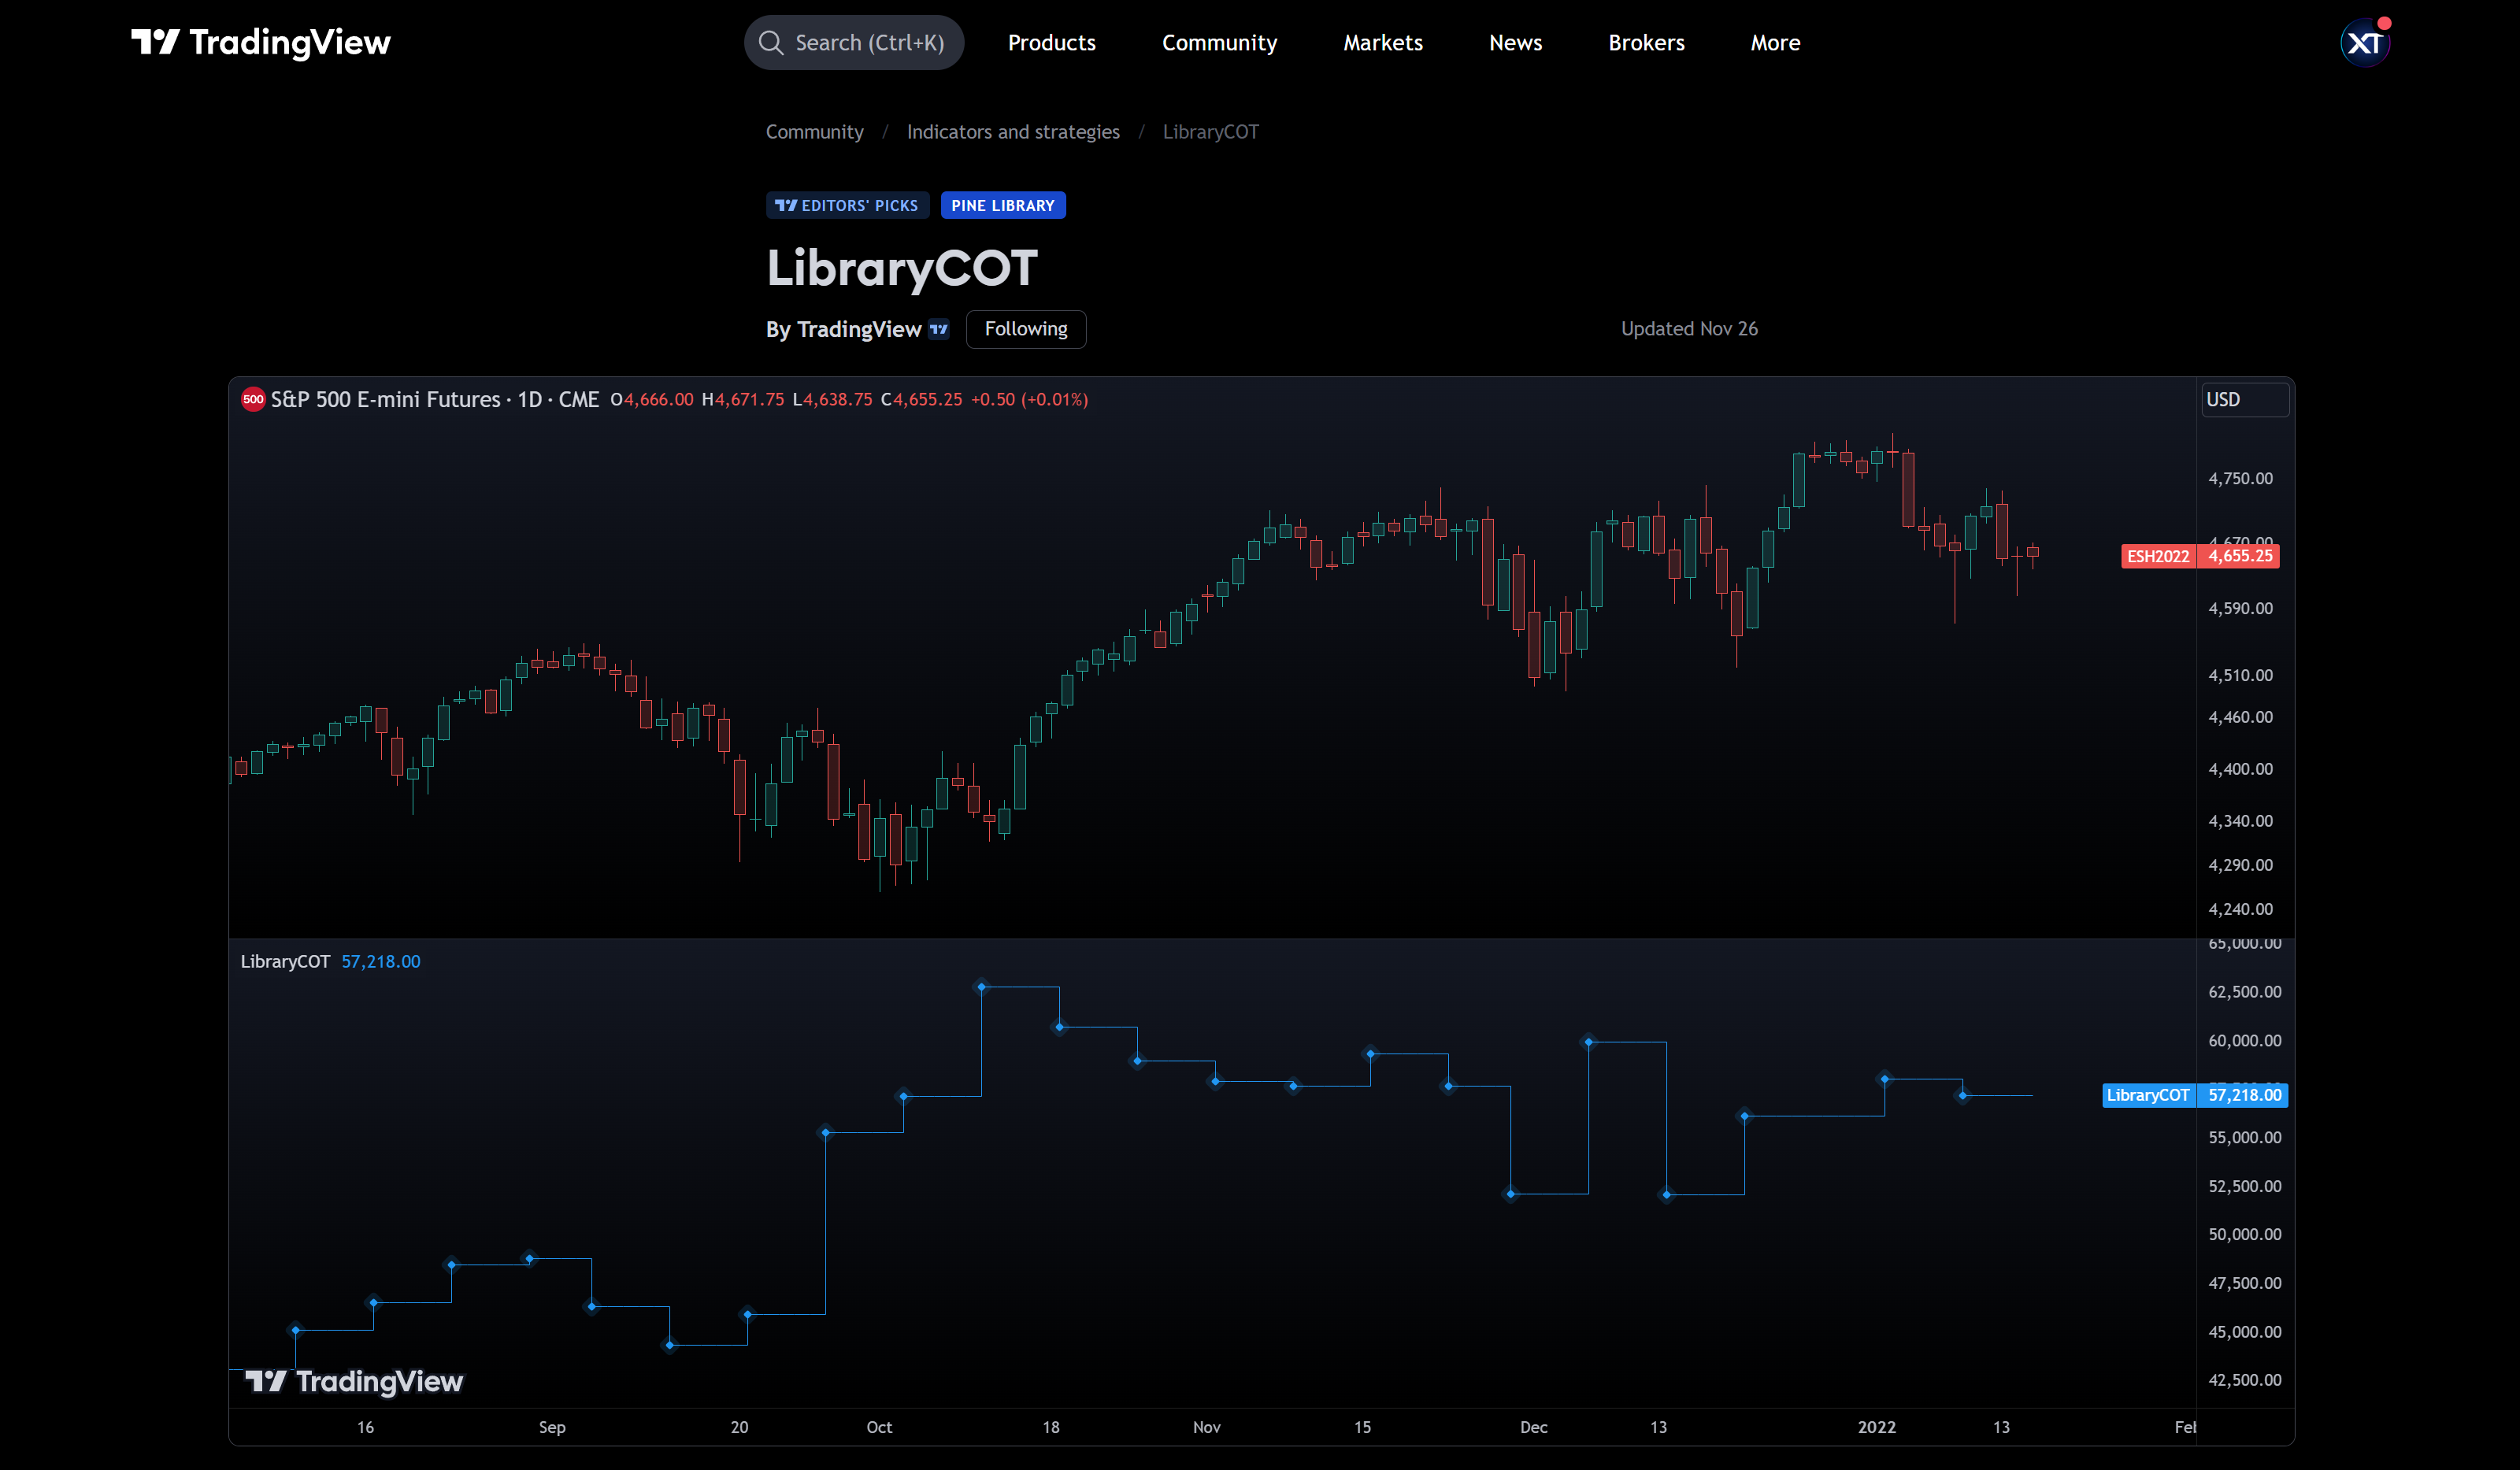Open the More navigation menu
This screenshot has width=2520, height=1470.
1774,42
